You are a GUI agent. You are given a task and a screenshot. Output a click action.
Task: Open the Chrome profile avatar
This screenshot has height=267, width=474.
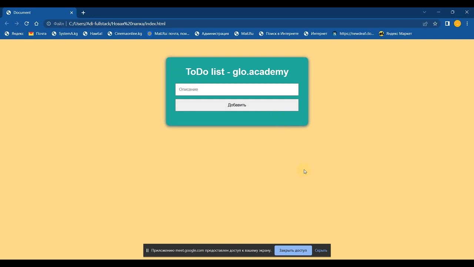pyautogui.click(x=457, y=24)
